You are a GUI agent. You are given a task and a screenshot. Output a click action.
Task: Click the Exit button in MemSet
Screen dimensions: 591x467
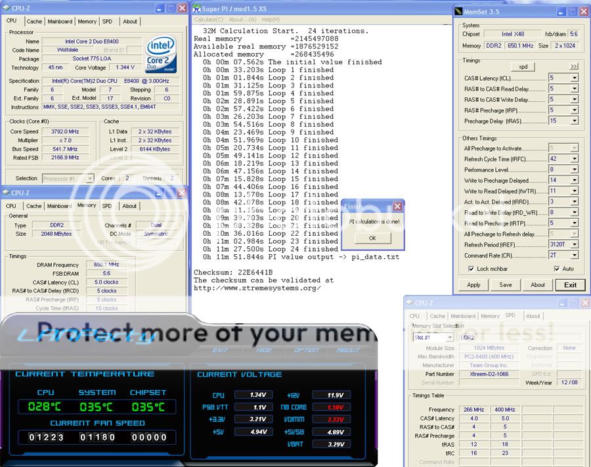click(x=570, y=285)
